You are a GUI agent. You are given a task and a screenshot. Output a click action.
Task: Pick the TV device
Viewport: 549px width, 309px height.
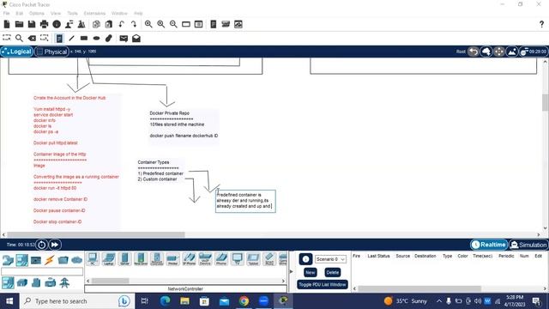237,259
